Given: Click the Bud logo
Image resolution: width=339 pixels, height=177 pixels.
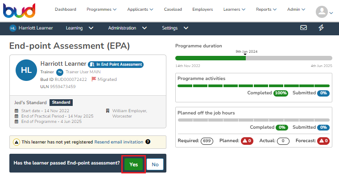Looking at the screenshot, I should [x=19, y=11].
